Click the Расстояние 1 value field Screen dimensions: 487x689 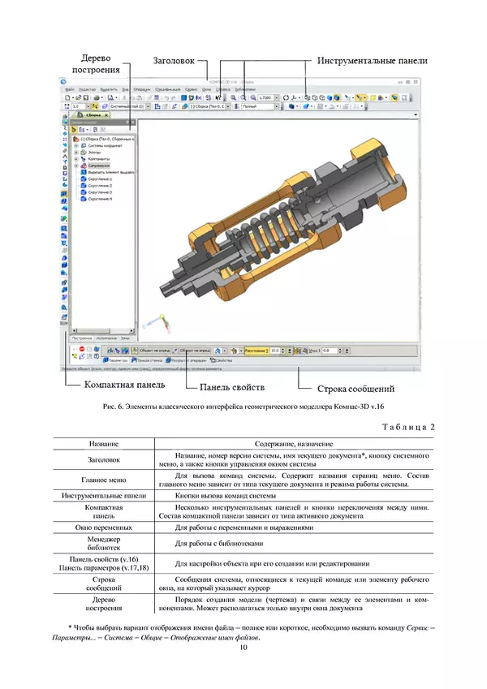click(x=274, y=350)
